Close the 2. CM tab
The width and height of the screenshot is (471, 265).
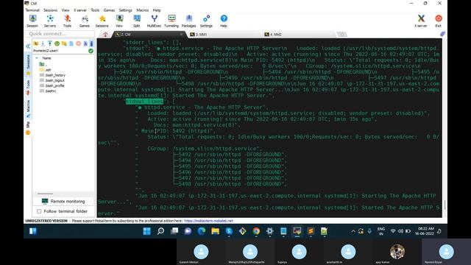click(x=181, y=35)
